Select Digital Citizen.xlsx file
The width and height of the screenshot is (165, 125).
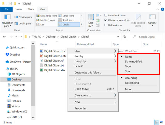coord(53,70)
